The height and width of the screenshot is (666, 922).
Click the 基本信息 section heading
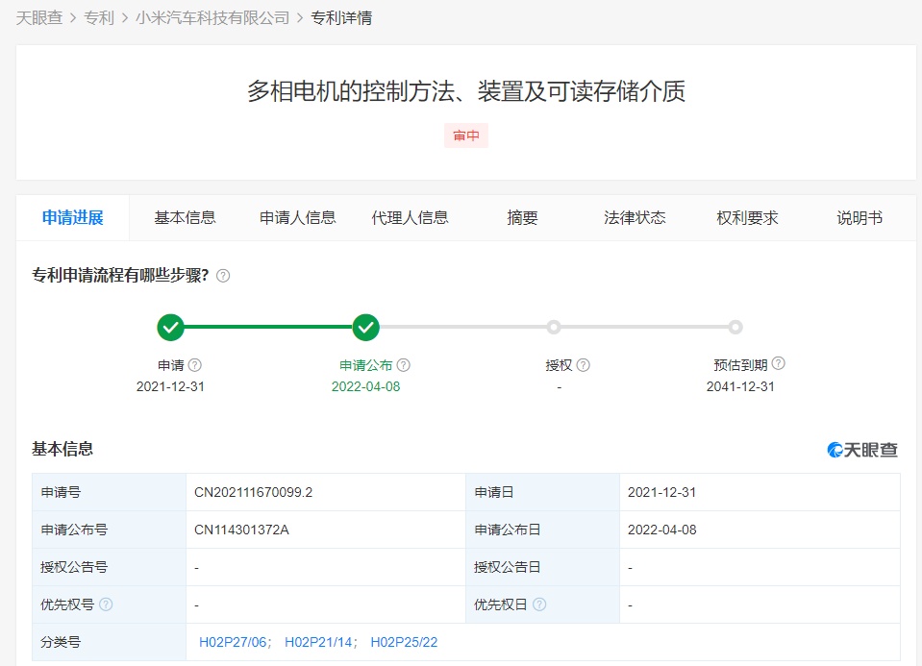(62, 449)
